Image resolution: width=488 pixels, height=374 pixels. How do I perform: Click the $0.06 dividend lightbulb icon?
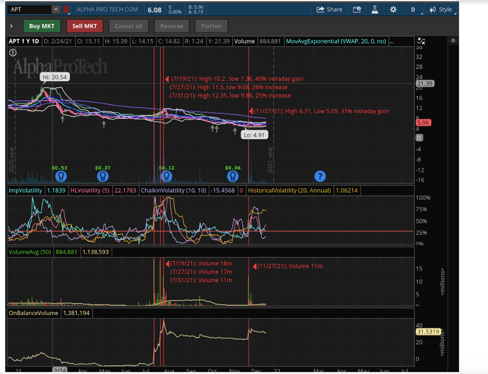[x=233, y=176]
